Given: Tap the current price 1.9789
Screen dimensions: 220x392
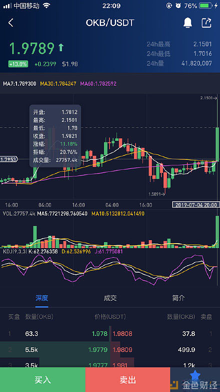Looking at the screenshot, I should pos(31,49).
